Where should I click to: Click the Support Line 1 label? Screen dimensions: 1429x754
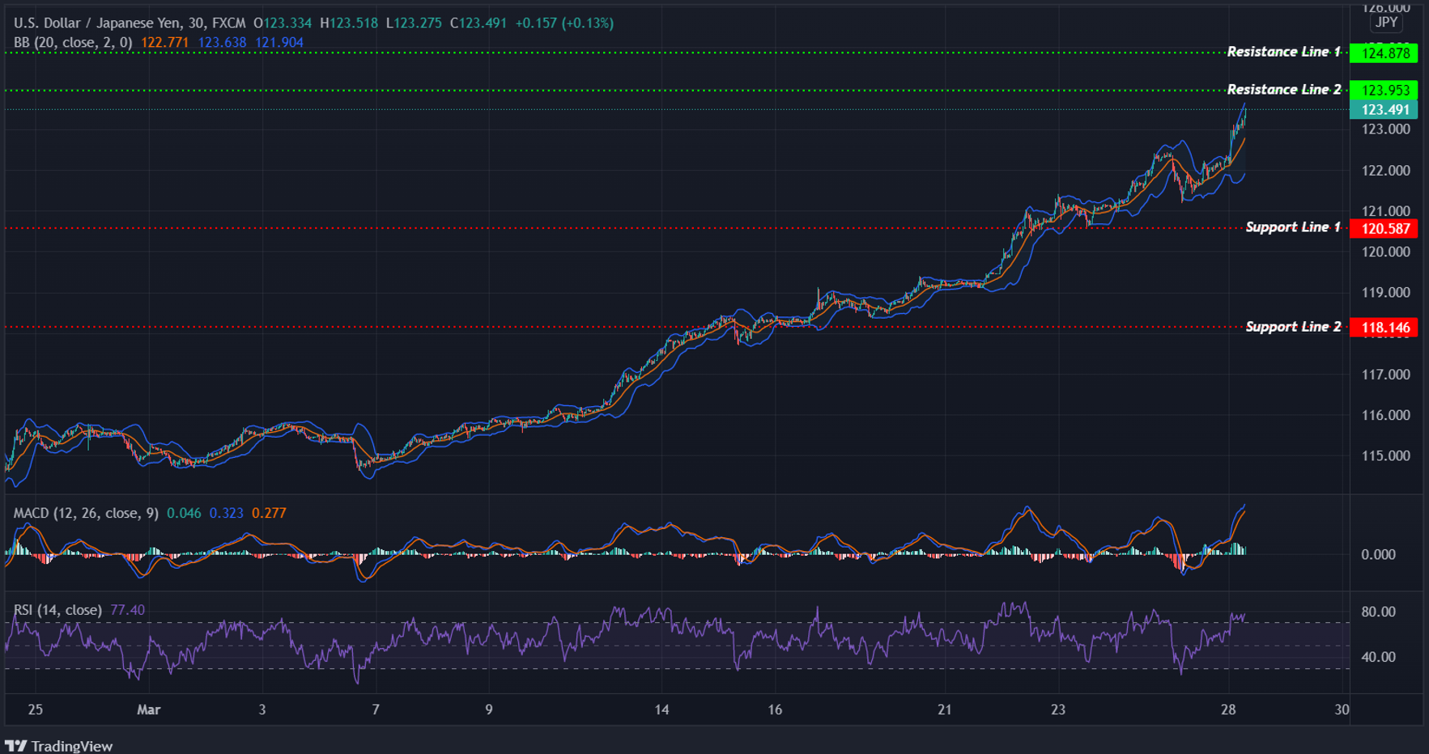click(1292, 227)
